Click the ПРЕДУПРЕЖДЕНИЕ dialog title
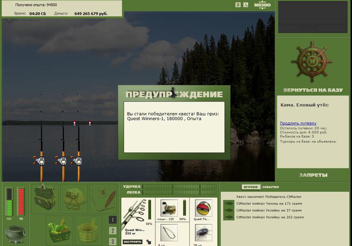Viewport: 352px width, 246px height. point(174,94)
